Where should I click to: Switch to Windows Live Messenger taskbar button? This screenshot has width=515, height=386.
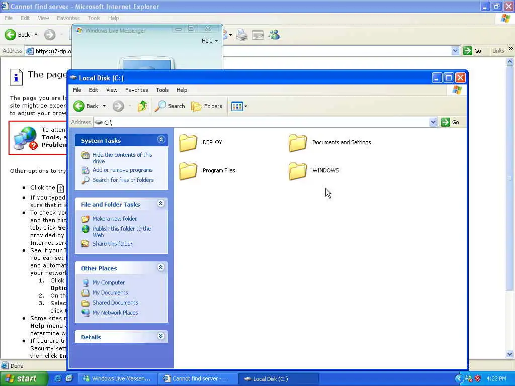[x=117, y=379]
